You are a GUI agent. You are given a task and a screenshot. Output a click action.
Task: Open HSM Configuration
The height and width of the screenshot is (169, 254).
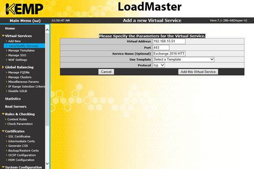click(21, 160)
